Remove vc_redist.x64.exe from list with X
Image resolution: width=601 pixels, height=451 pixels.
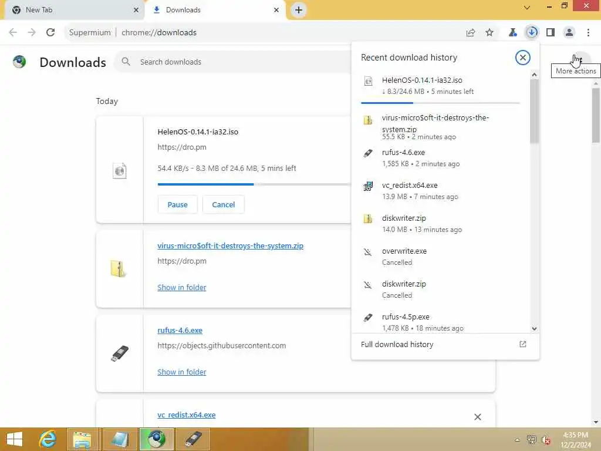[478, 417]
